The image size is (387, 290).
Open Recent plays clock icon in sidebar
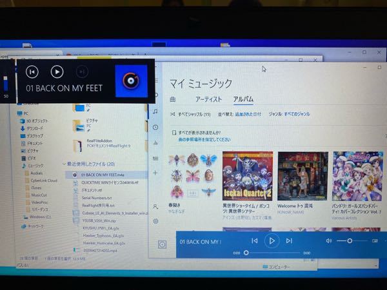(155, 127)
